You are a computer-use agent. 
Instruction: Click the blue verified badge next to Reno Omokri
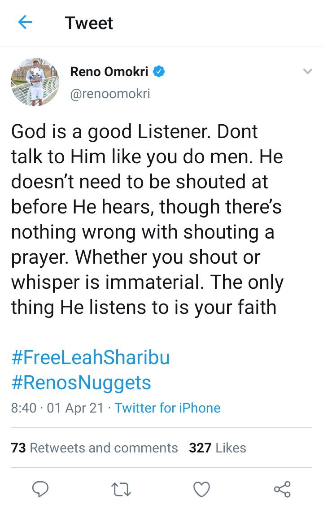coord(159,71)
